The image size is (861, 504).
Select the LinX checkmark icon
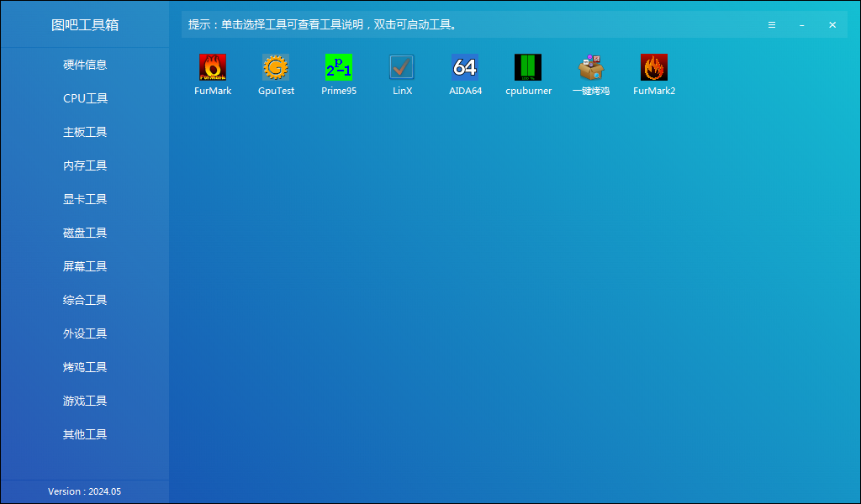click(x=402, y=67)
